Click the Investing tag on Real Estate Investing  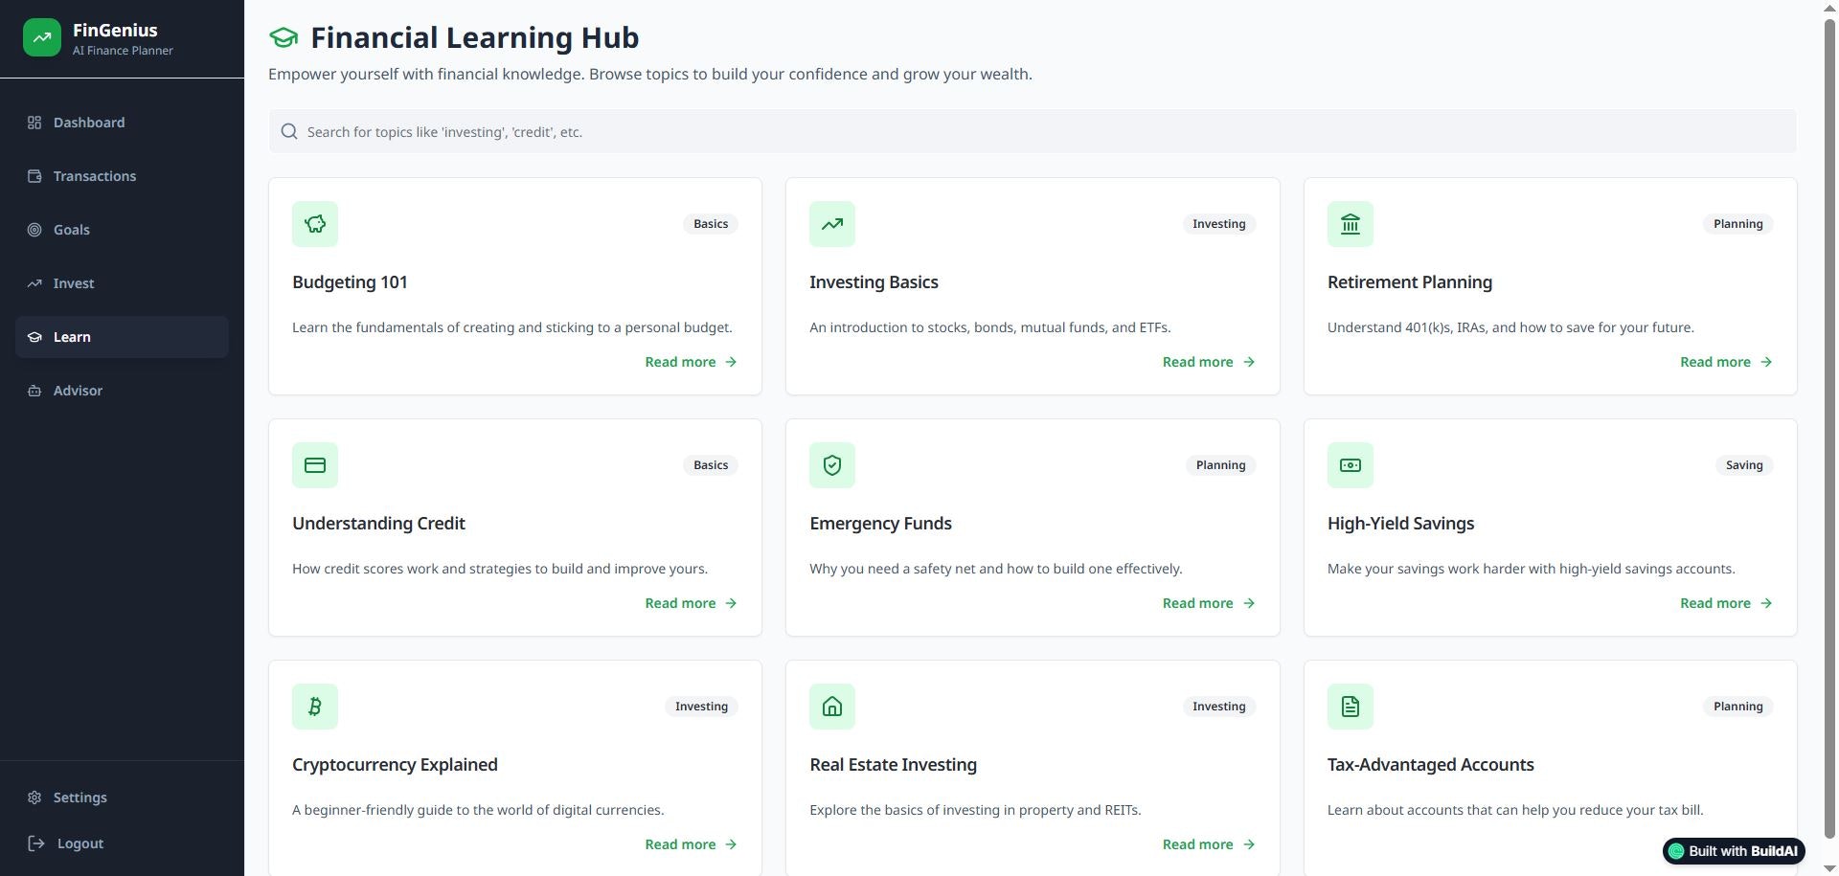click(x=1219, y=707)
